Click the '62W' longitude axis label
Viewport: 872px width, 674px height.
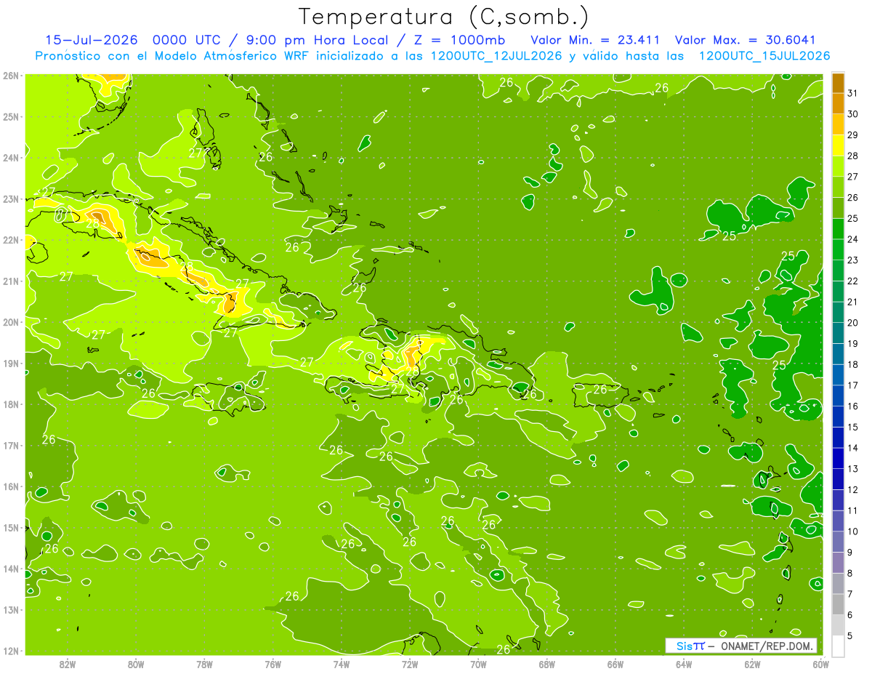pos(753,664)
